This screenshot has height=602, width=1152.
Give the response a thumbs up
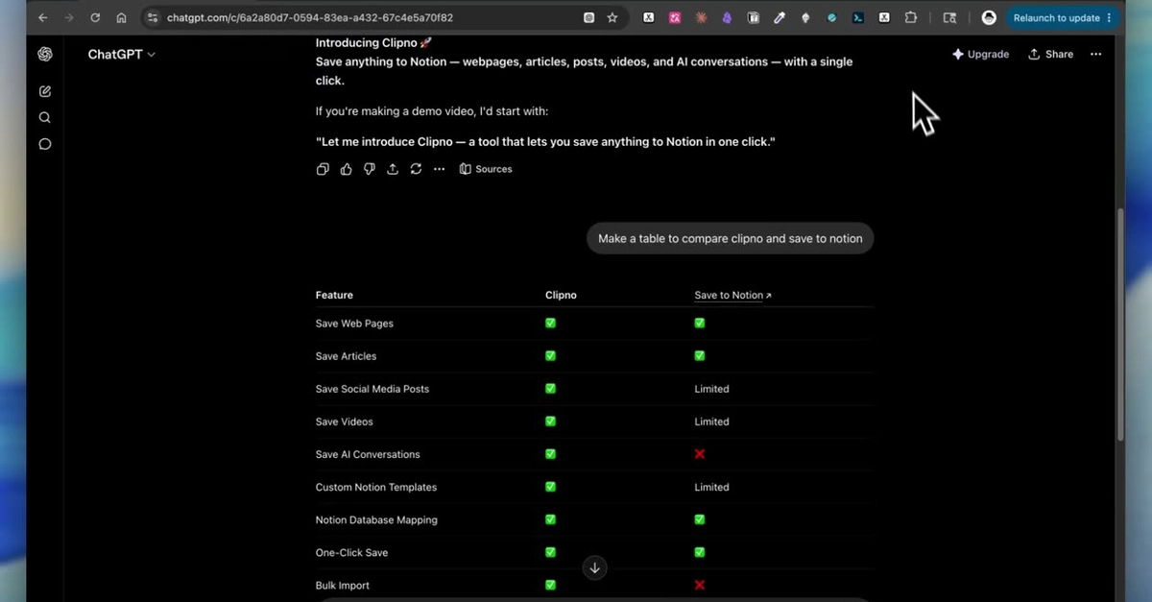coord(347,169)
